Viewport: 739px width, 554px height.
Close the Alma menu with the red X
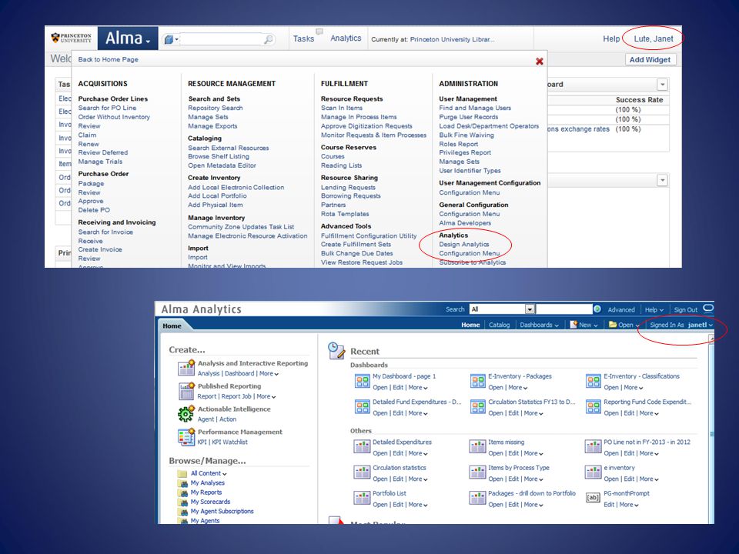click(540, 62)
